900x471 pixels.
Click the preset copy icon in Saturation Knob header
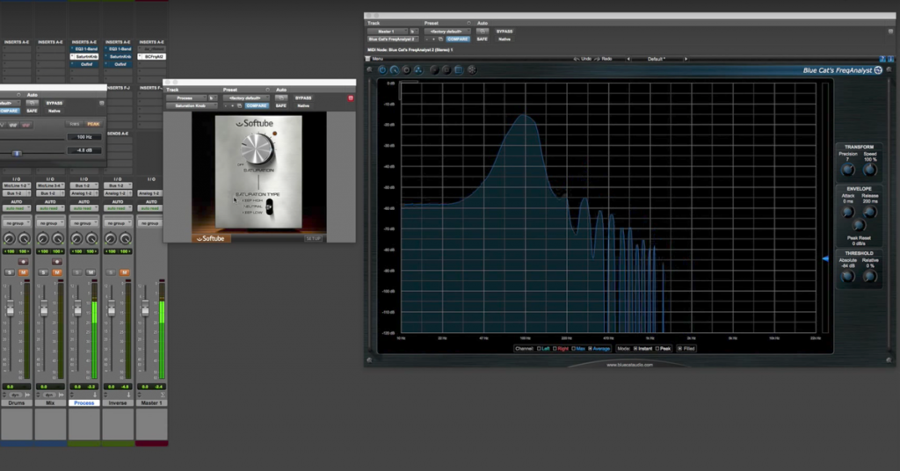[x=239, y=105]
